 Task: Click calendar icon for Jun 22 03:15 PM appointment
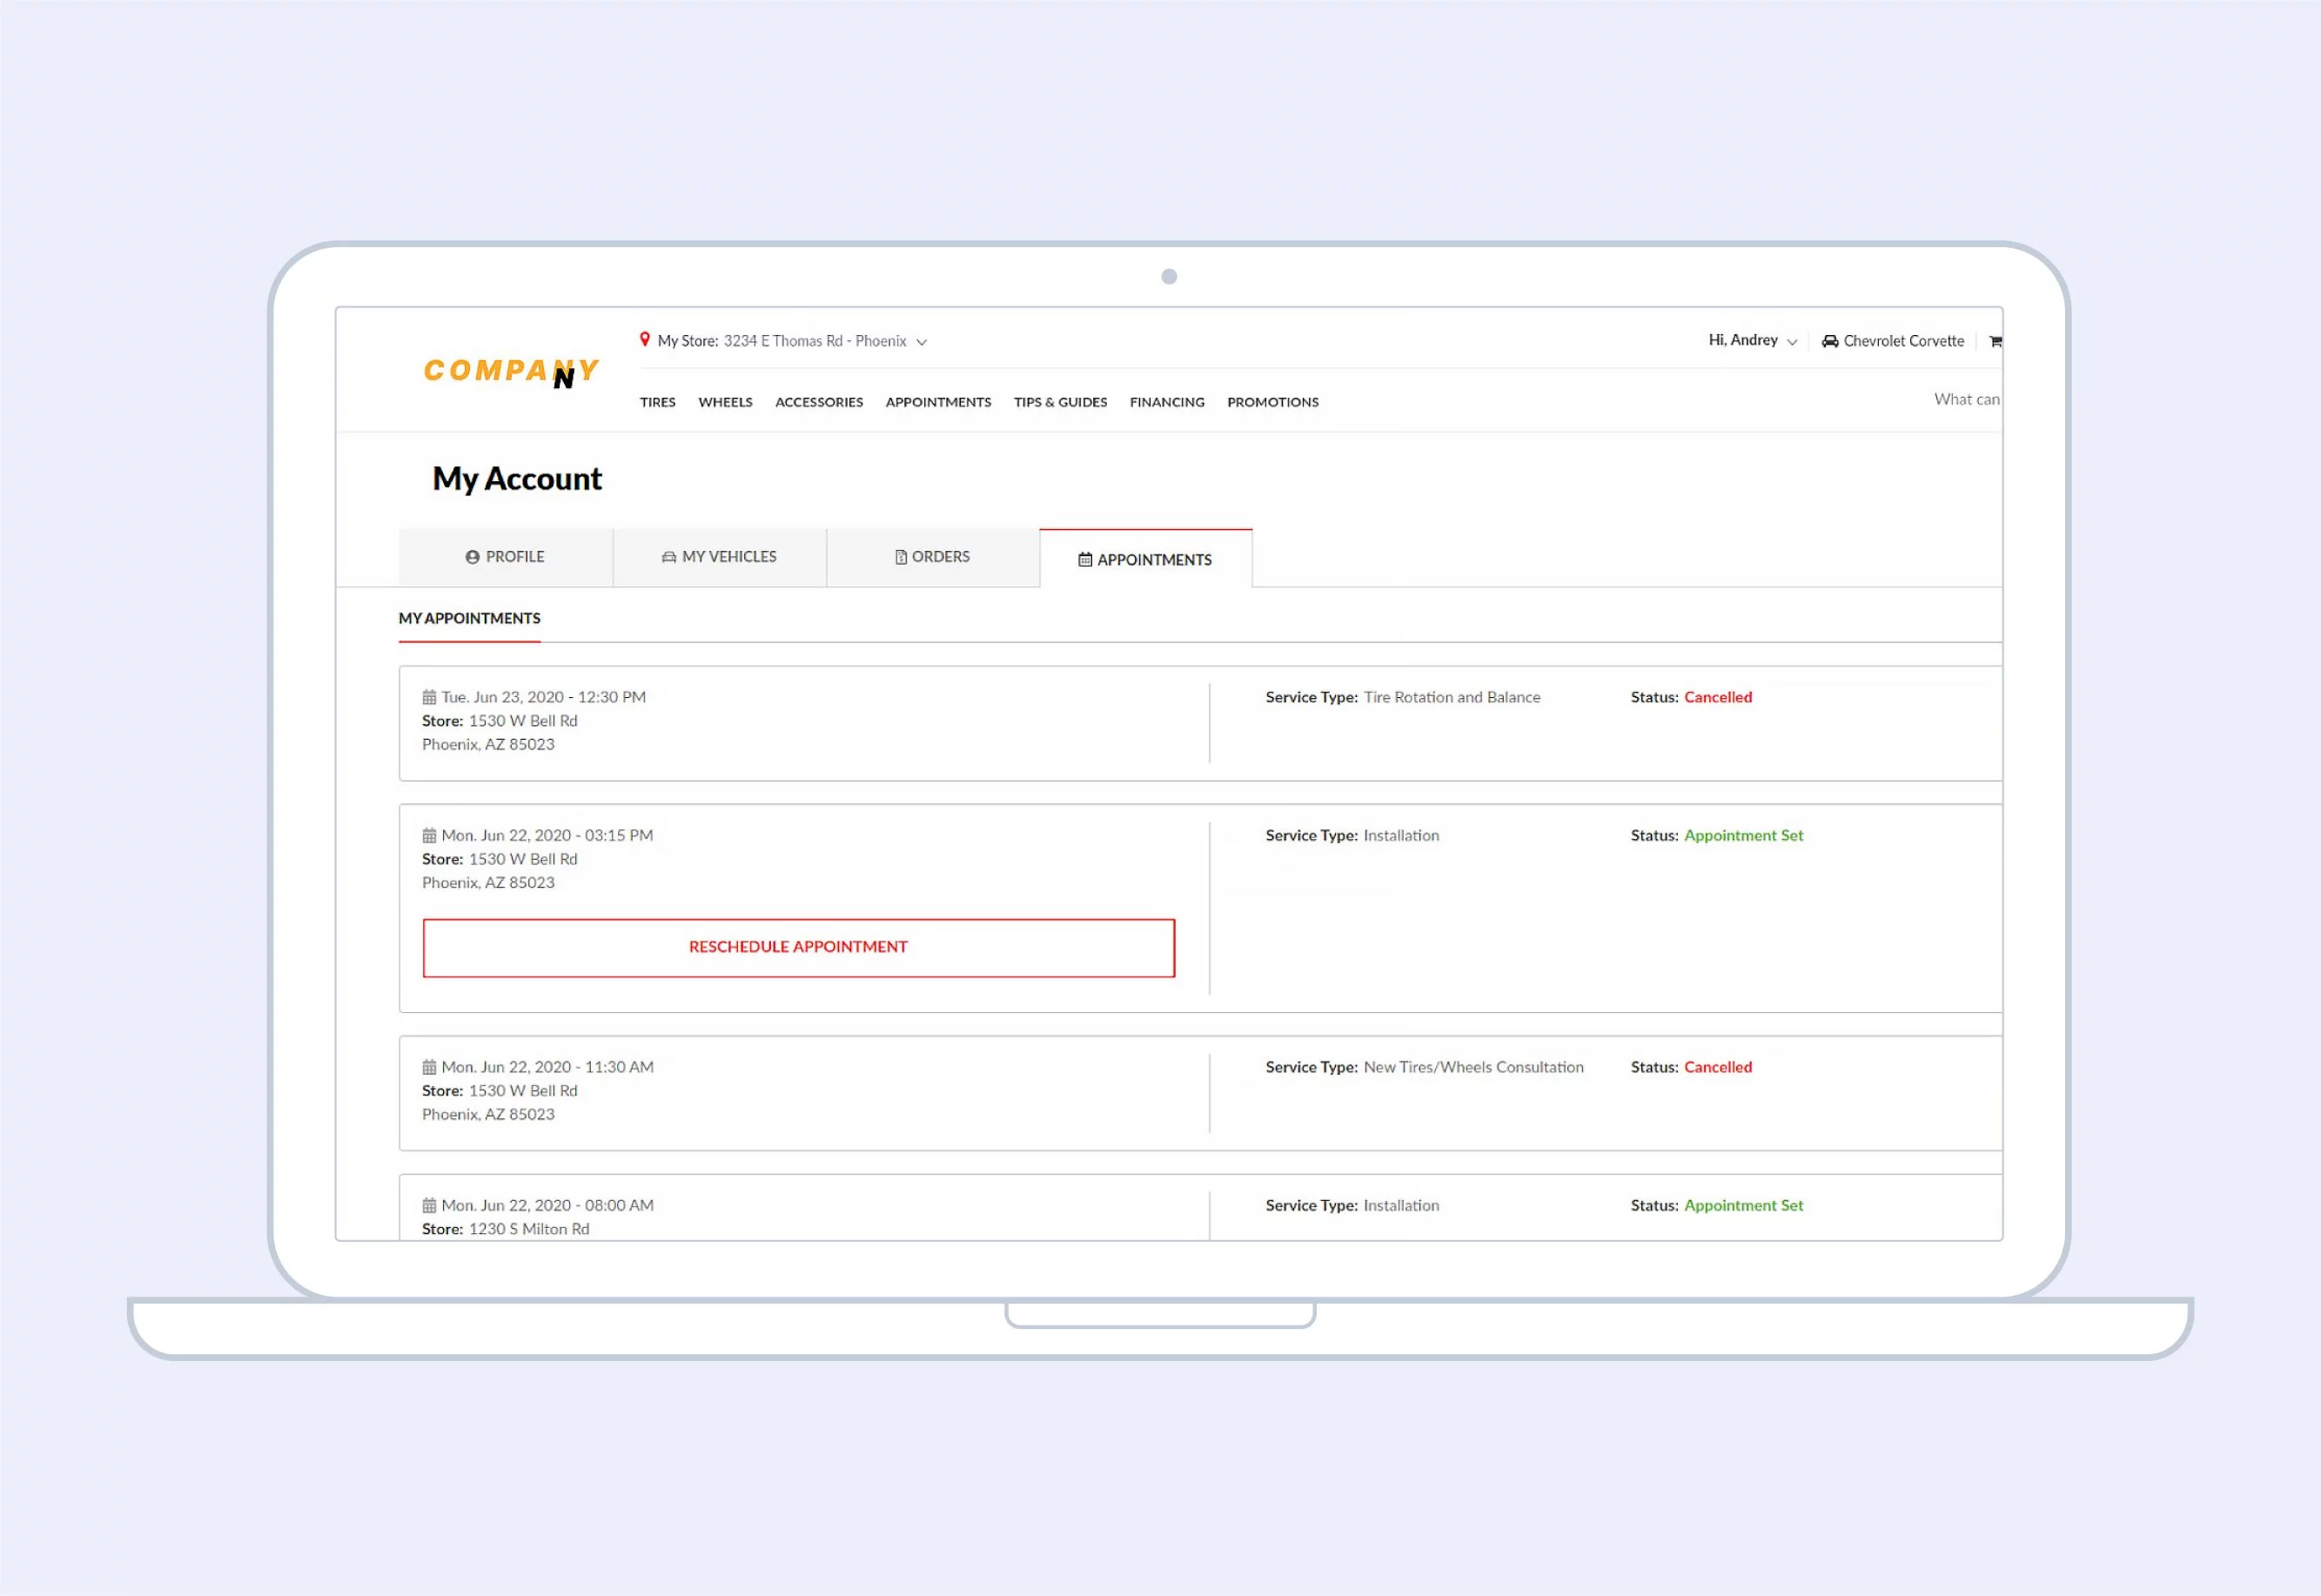coord(429,835)
